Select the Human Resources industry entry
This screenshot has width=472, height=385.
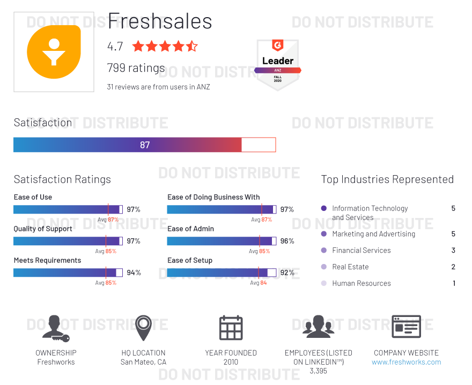361,283
